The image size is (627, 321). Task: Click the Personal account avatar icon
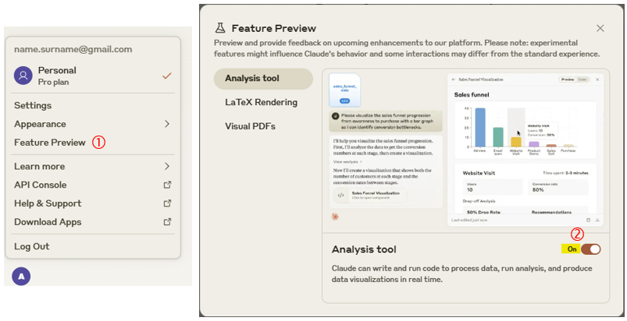click(23, 76)
